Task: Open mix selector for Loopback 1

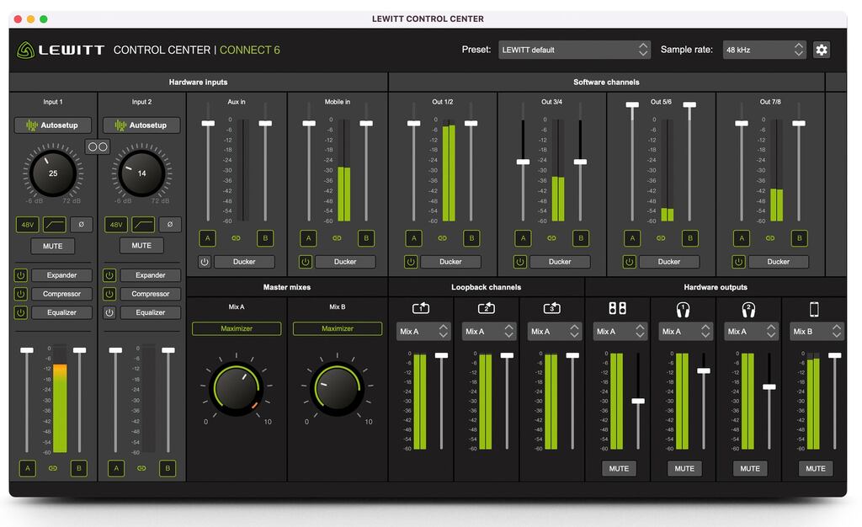Action: 423,332
